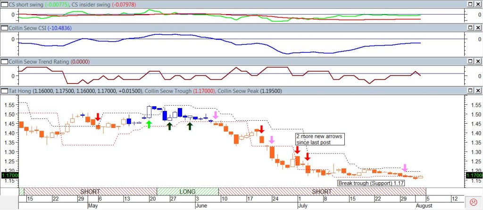The width and height of the screenshot is (483, 210).
Task: Close the Collin Seow CSI pane
Action: tap(478, 28)
